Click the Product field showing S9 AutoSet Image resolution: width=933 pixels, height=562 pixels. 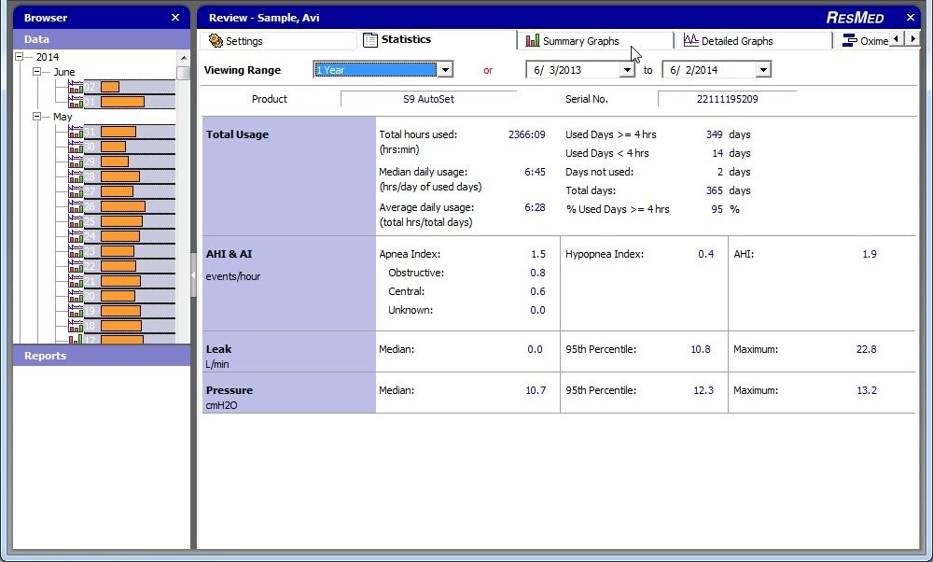(428, 99)
